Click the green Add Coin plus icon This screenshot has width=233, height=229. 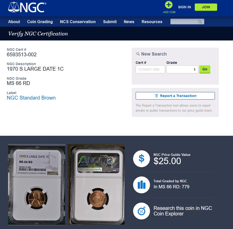tap(169, 5)
